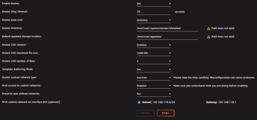This screenshot has width=257, height=120.
Task: Click the DONE button
Action: point(166,113)
